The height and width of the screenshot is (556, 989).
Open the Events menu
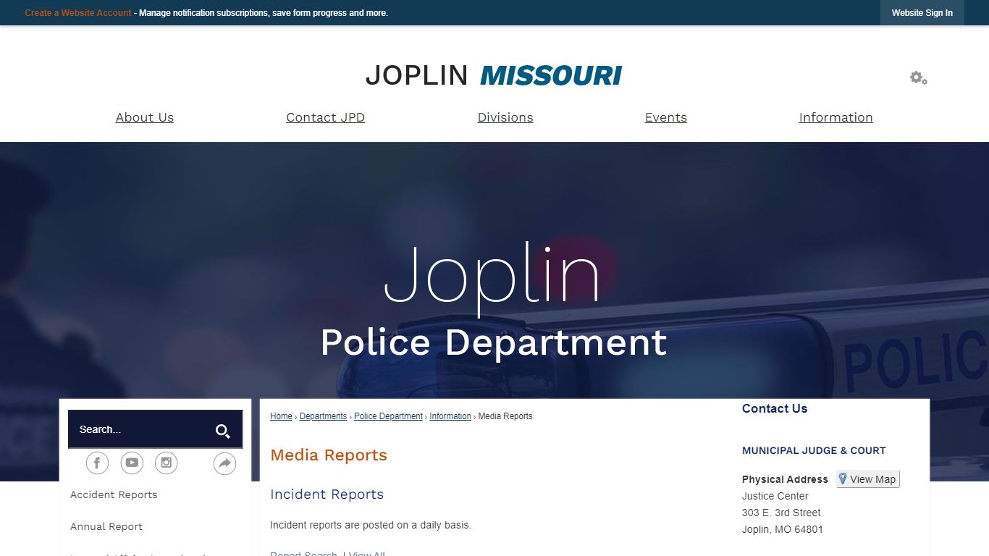point(666,117)
